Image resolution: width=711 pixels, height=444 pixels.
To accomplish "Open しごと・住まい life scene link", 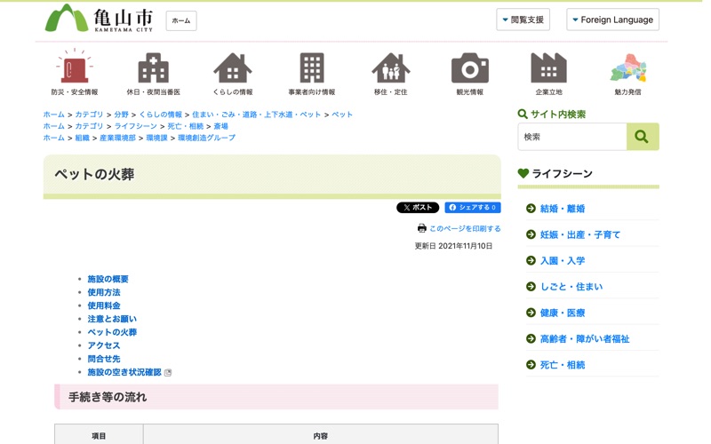I will tap(571, 287).
